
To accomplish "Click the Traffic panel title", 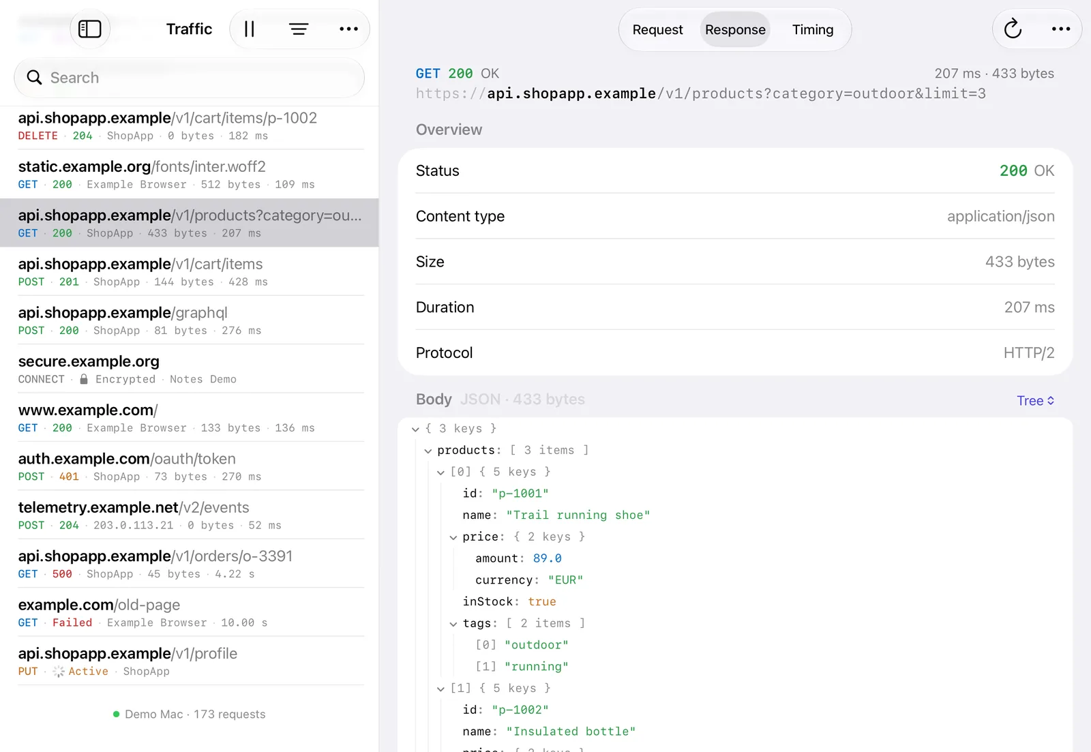I will [189, 29].
